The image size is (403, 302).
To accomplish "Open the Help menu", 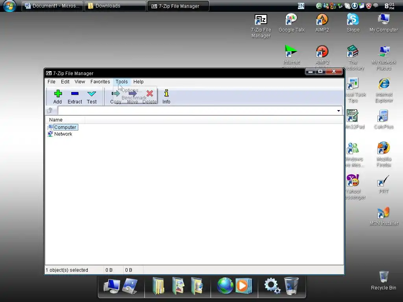I will coord(138,82).
